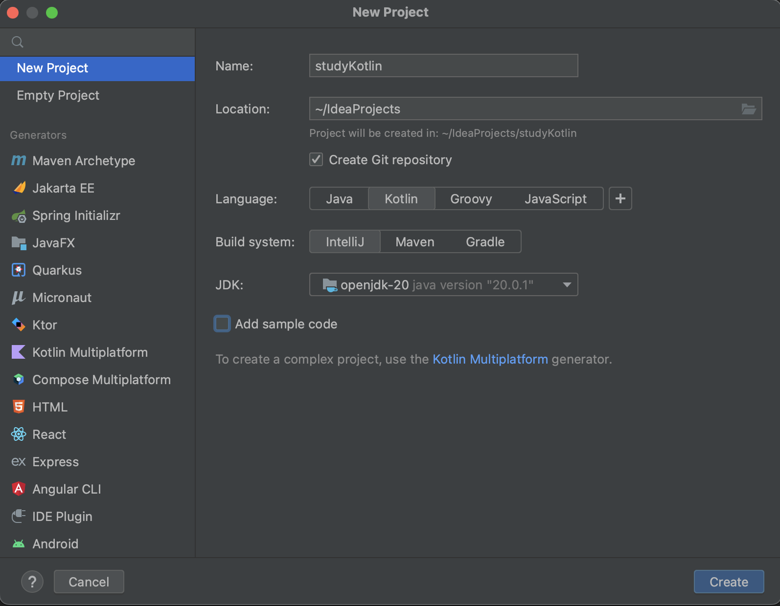
Task: Select Groovy language option
Action: (471, 199)
